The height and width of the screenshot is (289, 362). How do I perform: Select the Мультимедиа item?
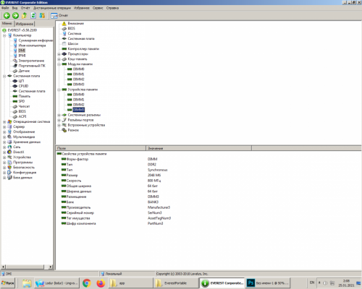coord(24,137)
